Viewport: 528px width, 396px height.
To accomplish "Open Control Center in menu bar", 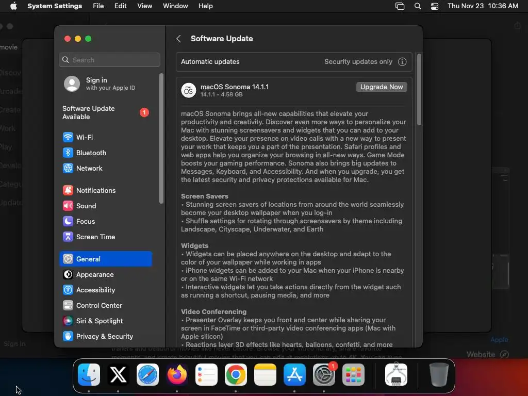I will (435, 6).
